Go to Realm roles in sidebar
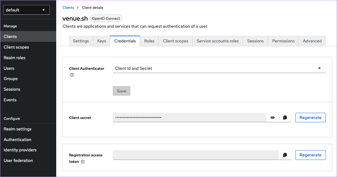This screenshot has height=177, width=337. pos(28,58)
